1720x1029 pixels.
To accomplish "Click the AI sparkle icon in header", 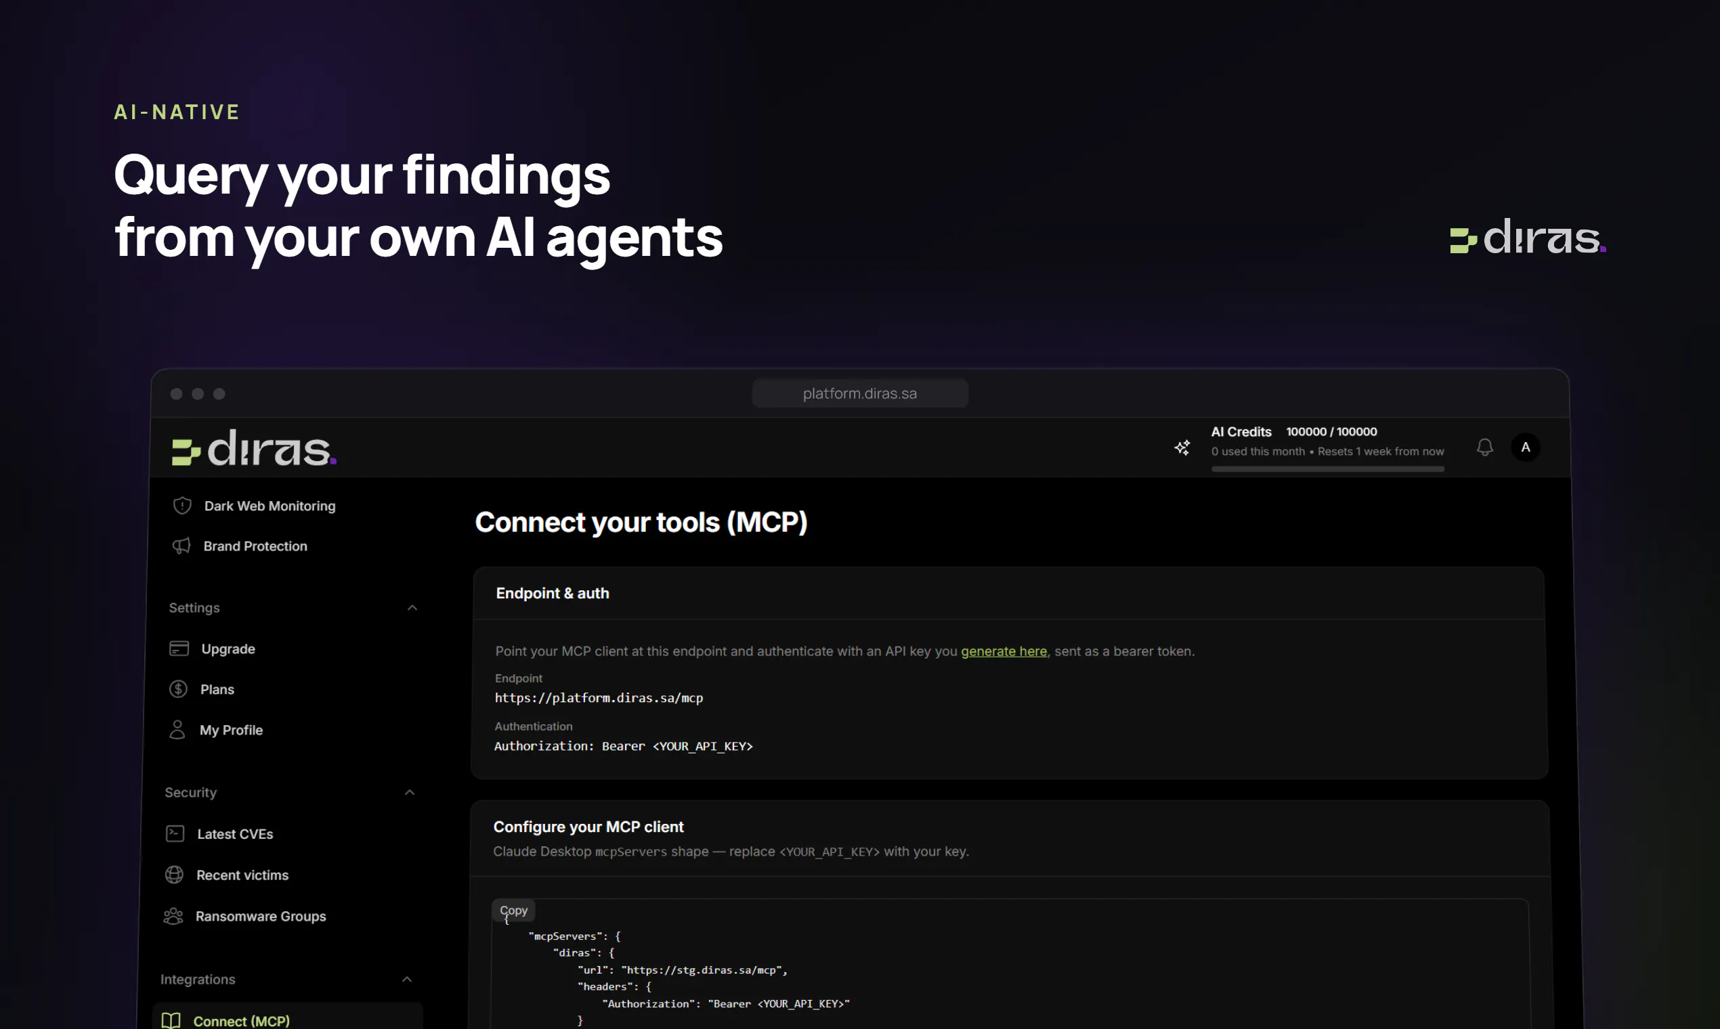I will pyautogui.click(x=1182, y=448).
